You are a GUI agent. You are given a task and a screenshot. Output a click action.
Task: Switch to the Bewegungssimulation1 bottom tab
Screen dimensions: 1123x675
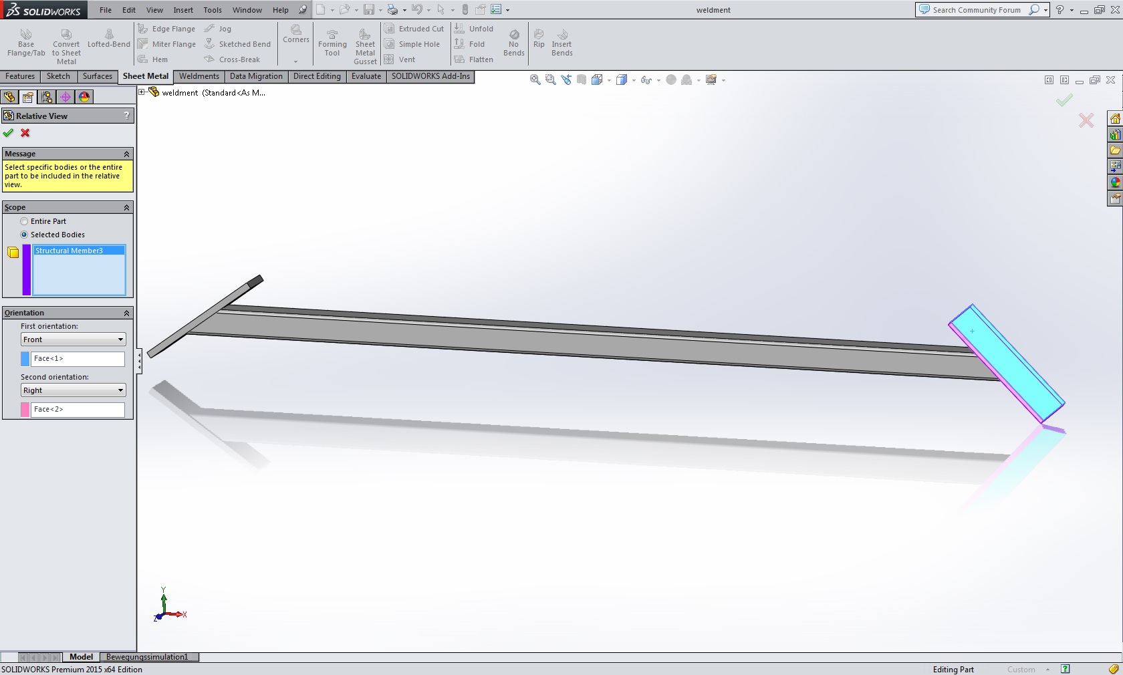[x=147, y=657]
